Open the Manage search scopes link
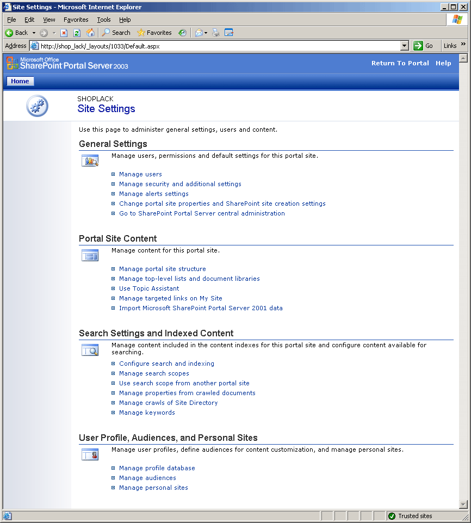This screenshot has width=471, height=523. point(154,373)
